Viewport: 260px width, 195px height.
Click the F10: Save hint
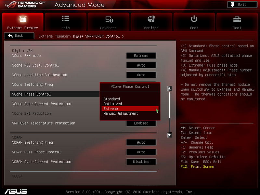pyautogui.click(x=190, y=162)
